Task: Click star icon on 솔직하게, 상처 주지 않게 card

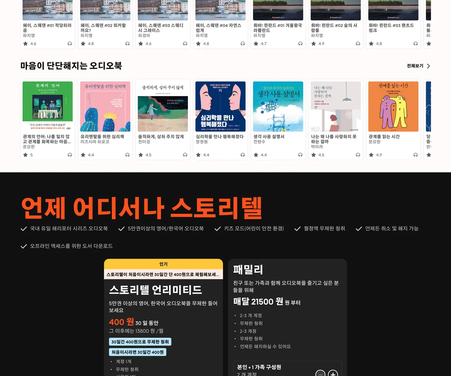Action: (141, 155)
